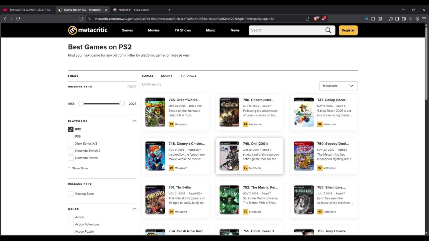Open Leo AI sparkle icon
Viewport: 429px width, 241px height.
click(411, 19)
